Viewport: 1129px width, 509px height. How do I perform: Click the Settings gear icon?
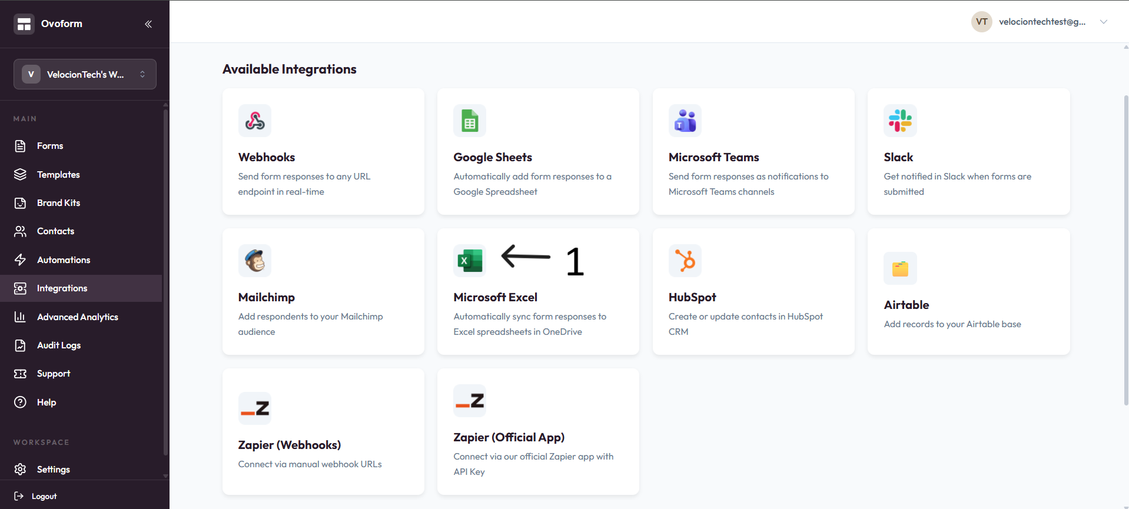pos(20,470)
